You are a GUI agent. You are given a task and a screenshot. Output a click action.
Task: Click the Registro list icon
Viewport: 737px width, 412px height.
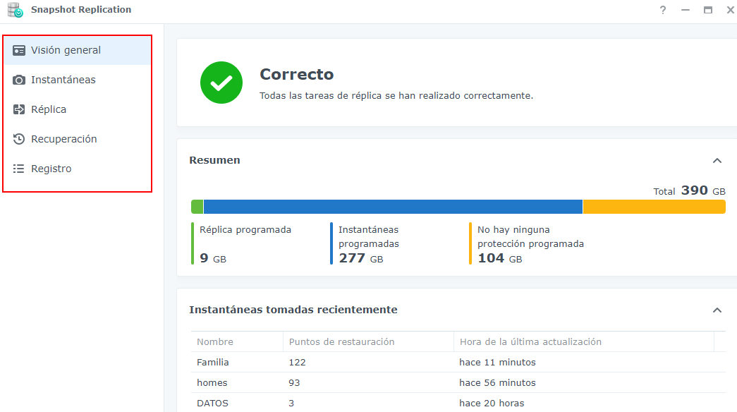coord(19,169)
